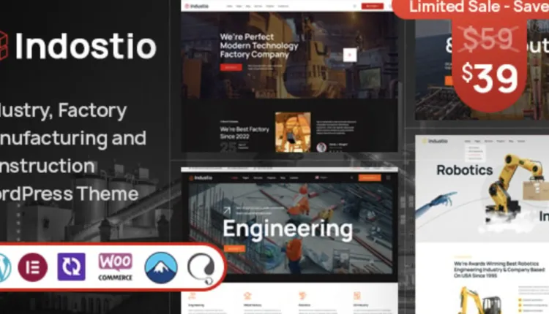
Task: Click the third orange feature icon below Engineering hero
Action: (302, 296)
